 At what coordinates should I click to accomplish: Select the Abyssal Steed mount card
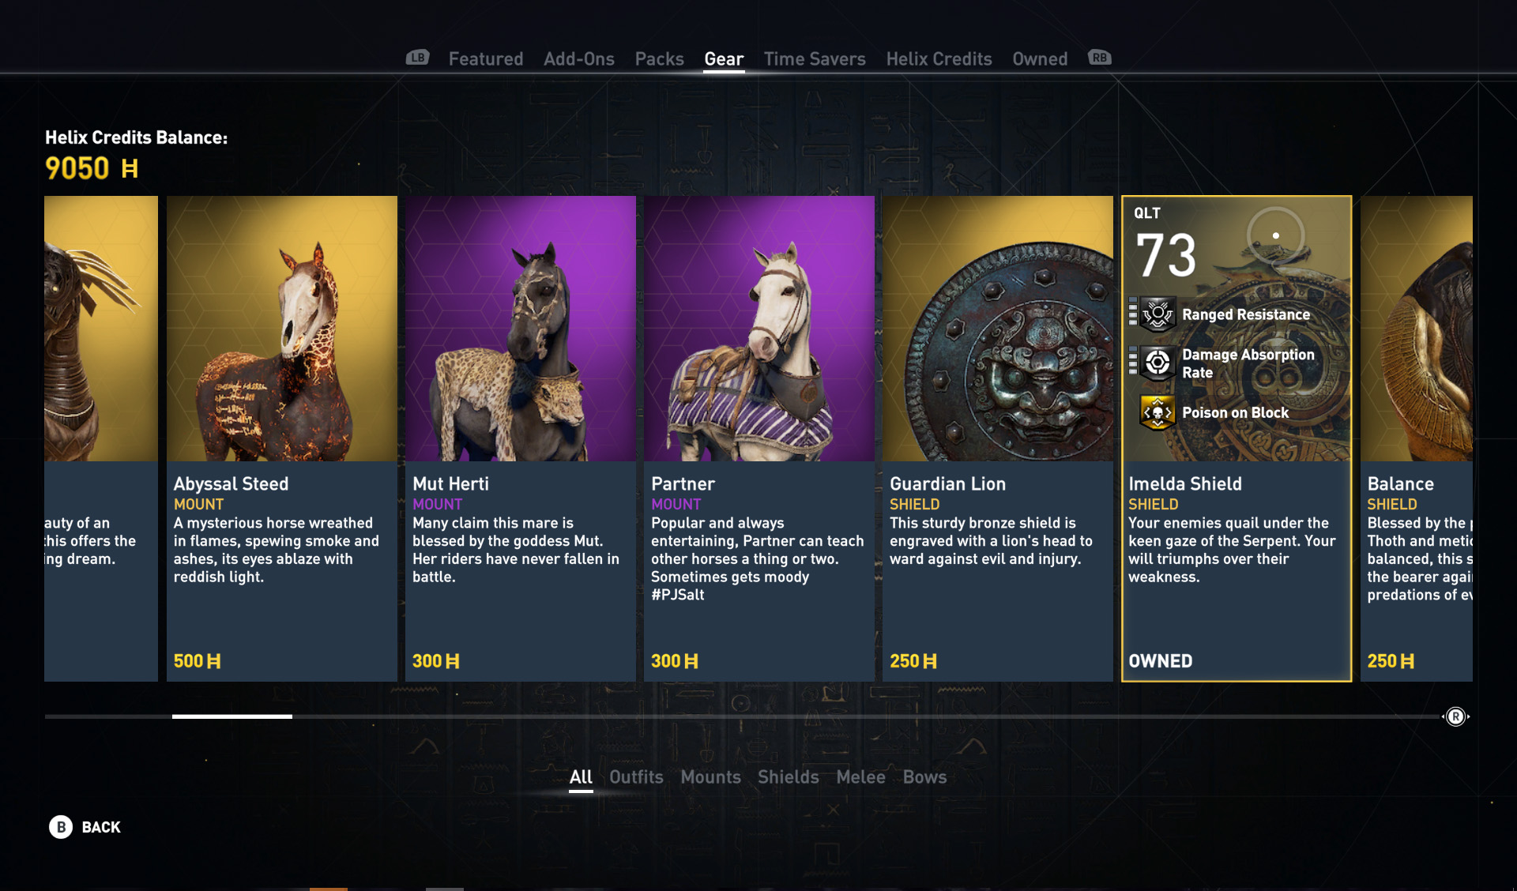coord(282,438)
